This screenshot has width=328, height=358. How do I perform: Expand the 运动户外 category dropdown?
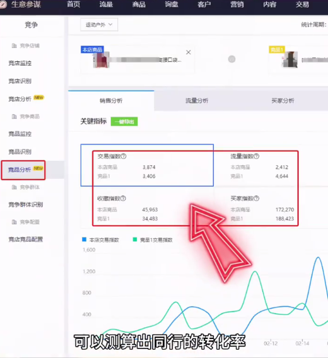[99, 25]
